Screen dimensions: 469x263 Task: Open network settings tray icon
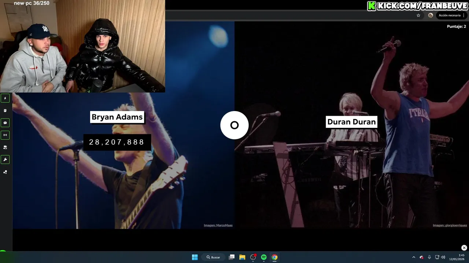pyautogui.click(x=437, y=257)
